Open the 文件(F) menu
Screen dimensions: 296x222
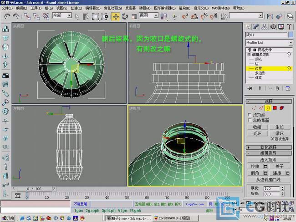[7, 8]
